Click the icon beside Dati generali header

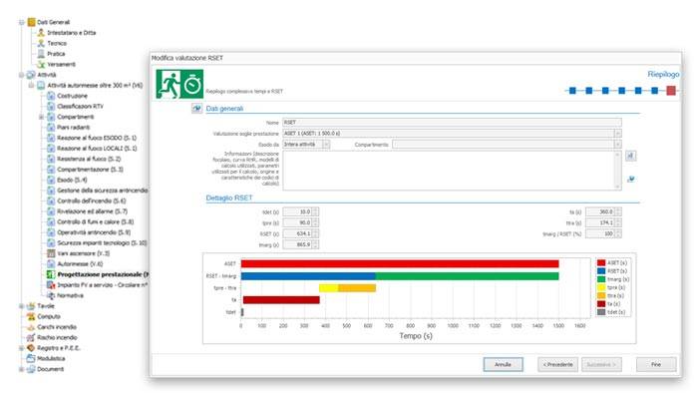pyautogui.click(x=196, y=108)
